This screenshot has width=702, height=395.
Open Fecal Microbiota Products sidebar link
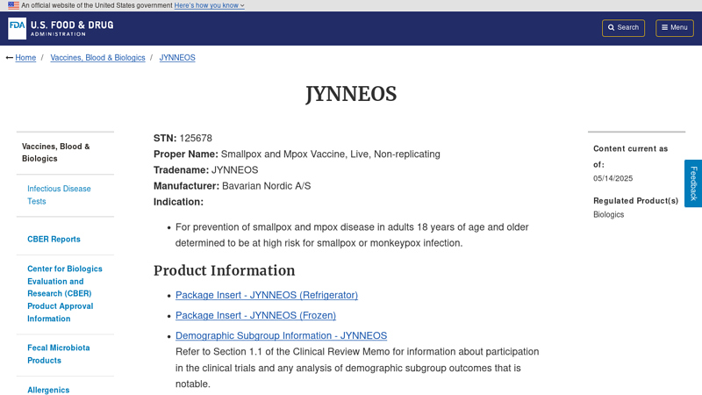(59, 354)
